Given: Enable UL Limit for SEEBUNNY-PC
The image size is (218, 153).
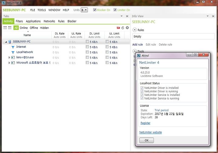Looking at the screenshot, I should coord(107,41).
